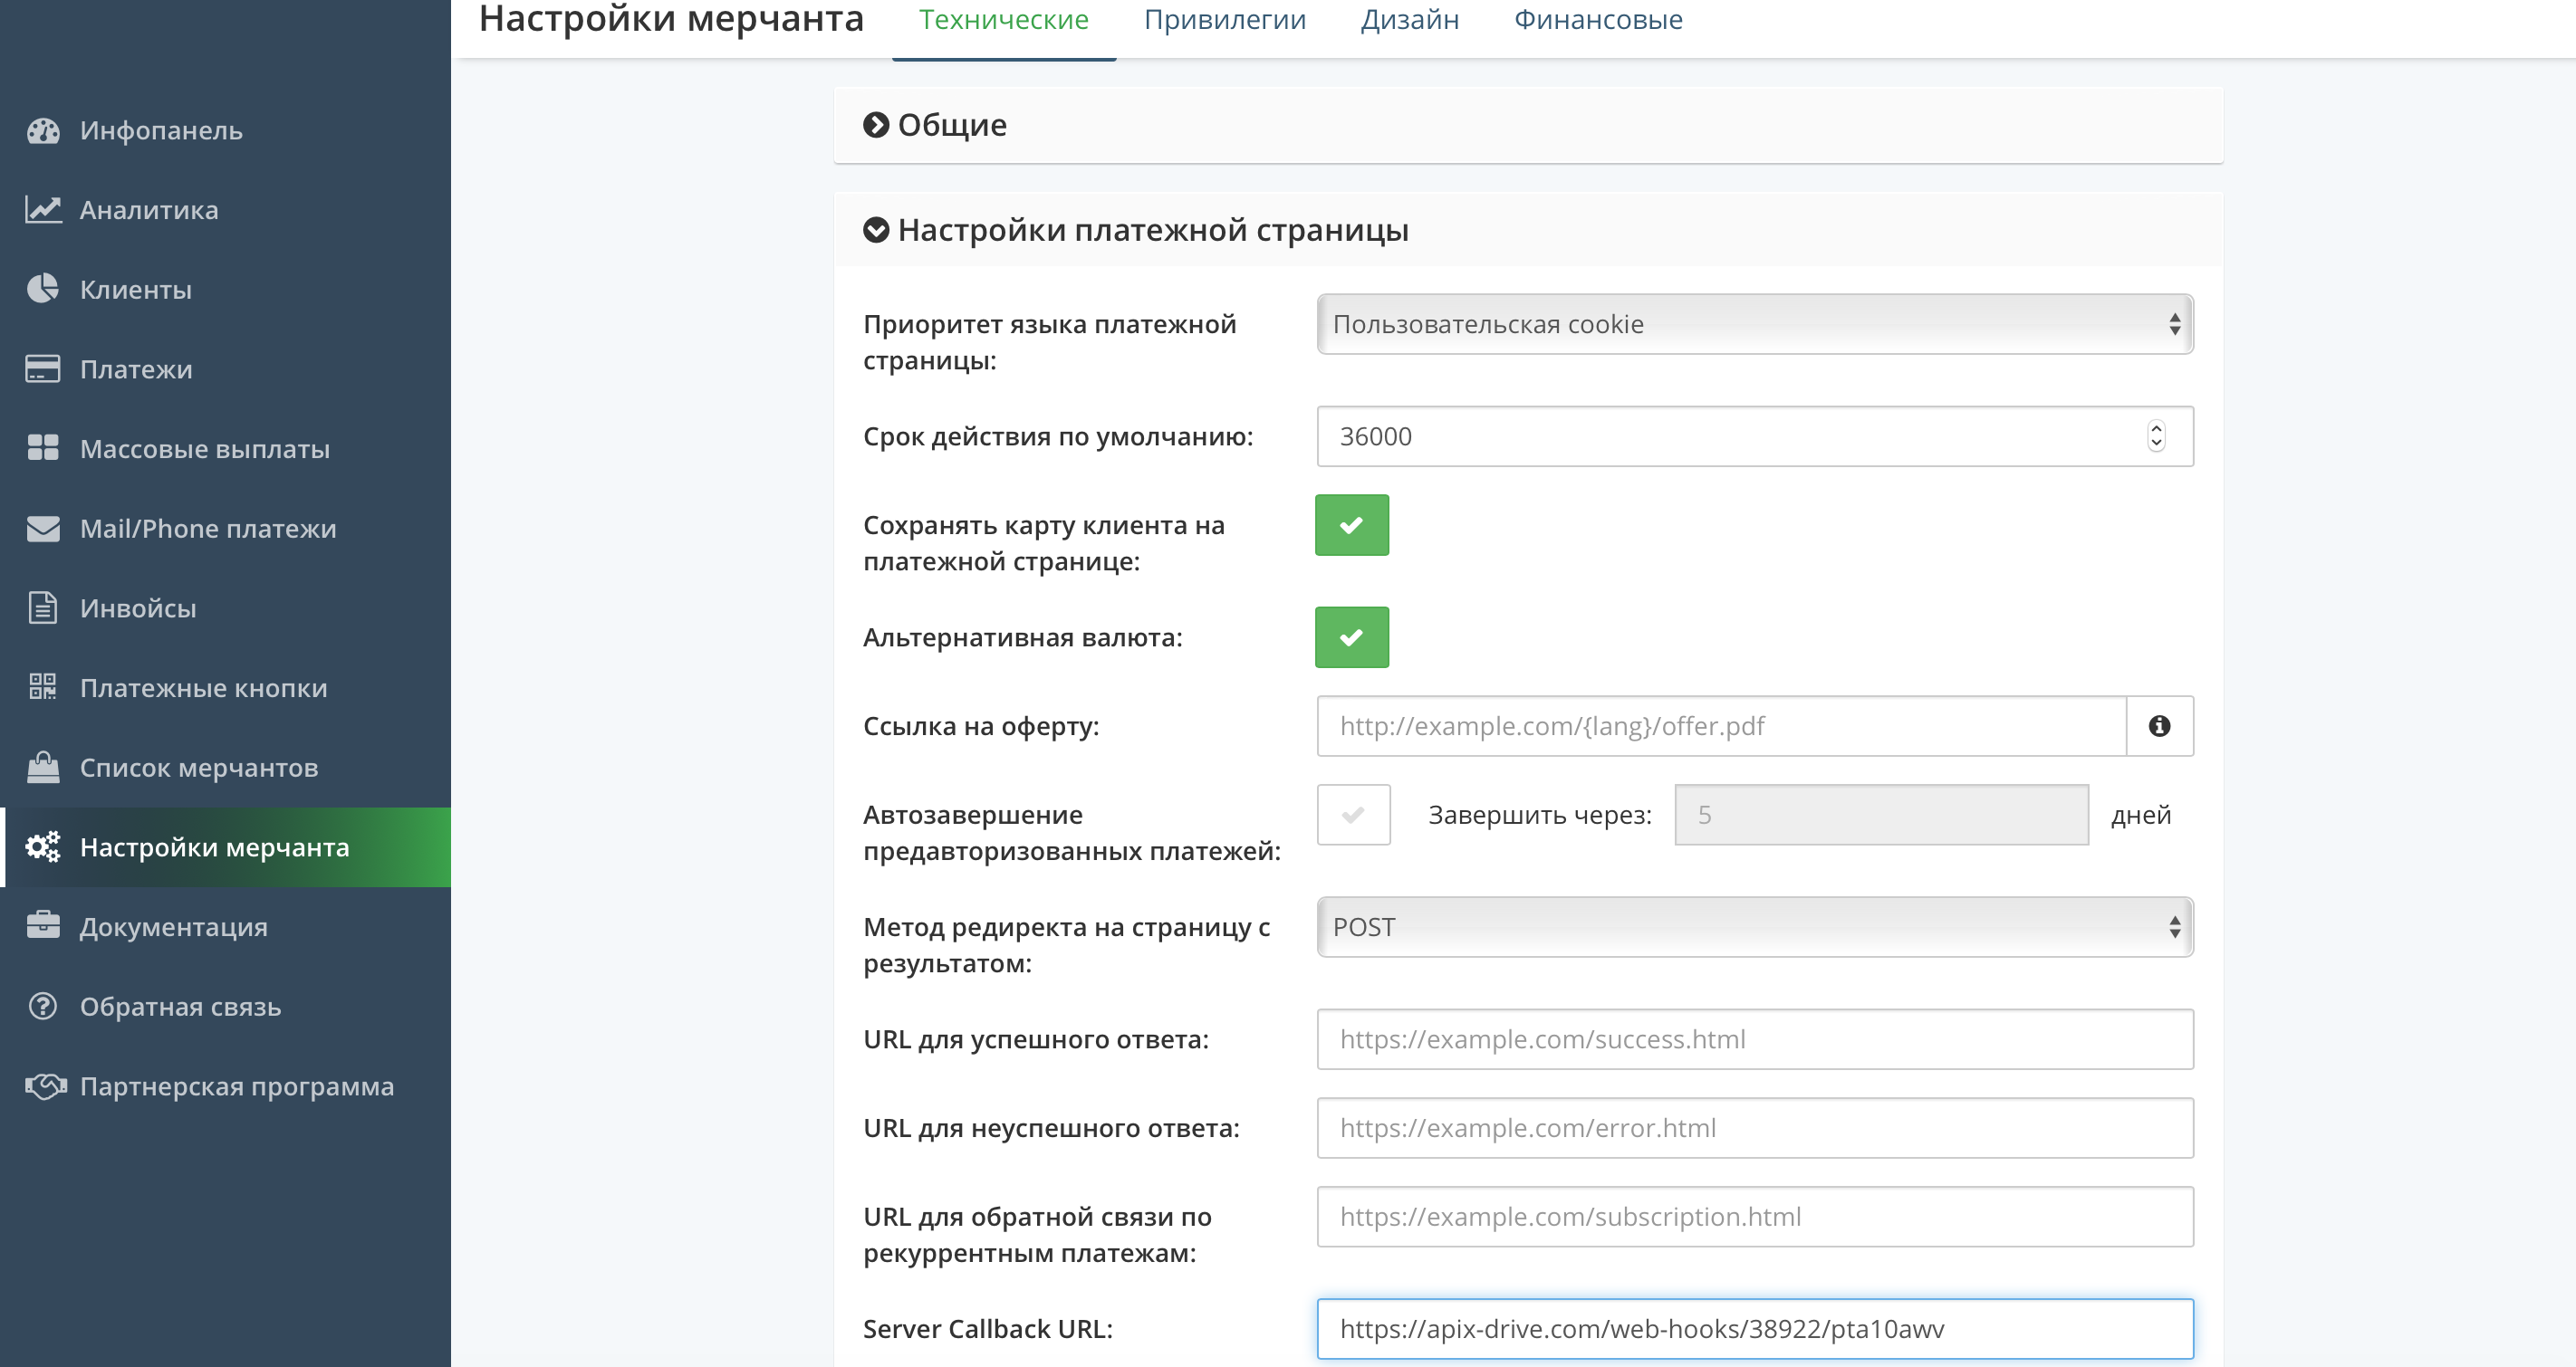Click the label Ссылка на оферту
The image size is (2576, 1367).
(x=981, y=726)
